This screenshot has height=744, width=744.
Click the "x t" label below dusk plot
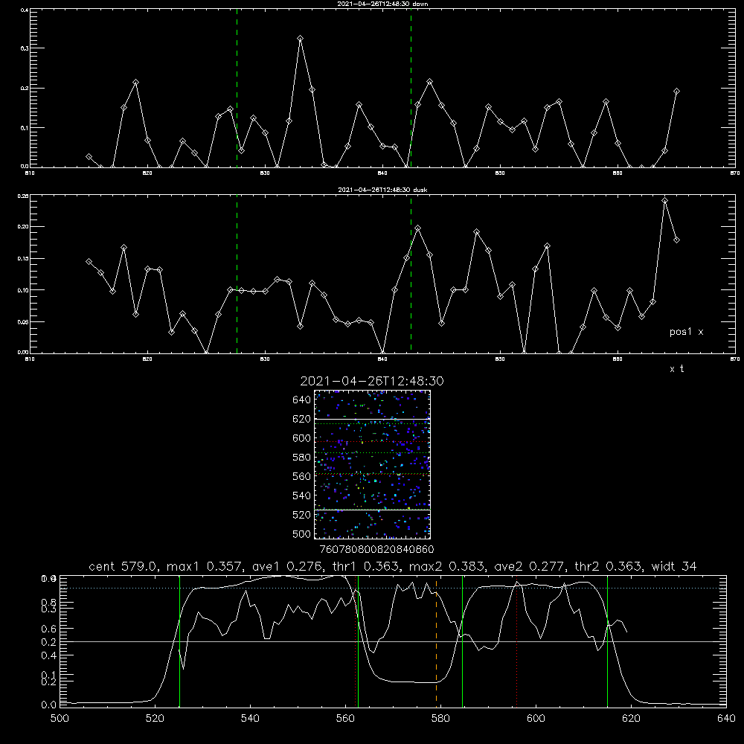pos(676,369)
